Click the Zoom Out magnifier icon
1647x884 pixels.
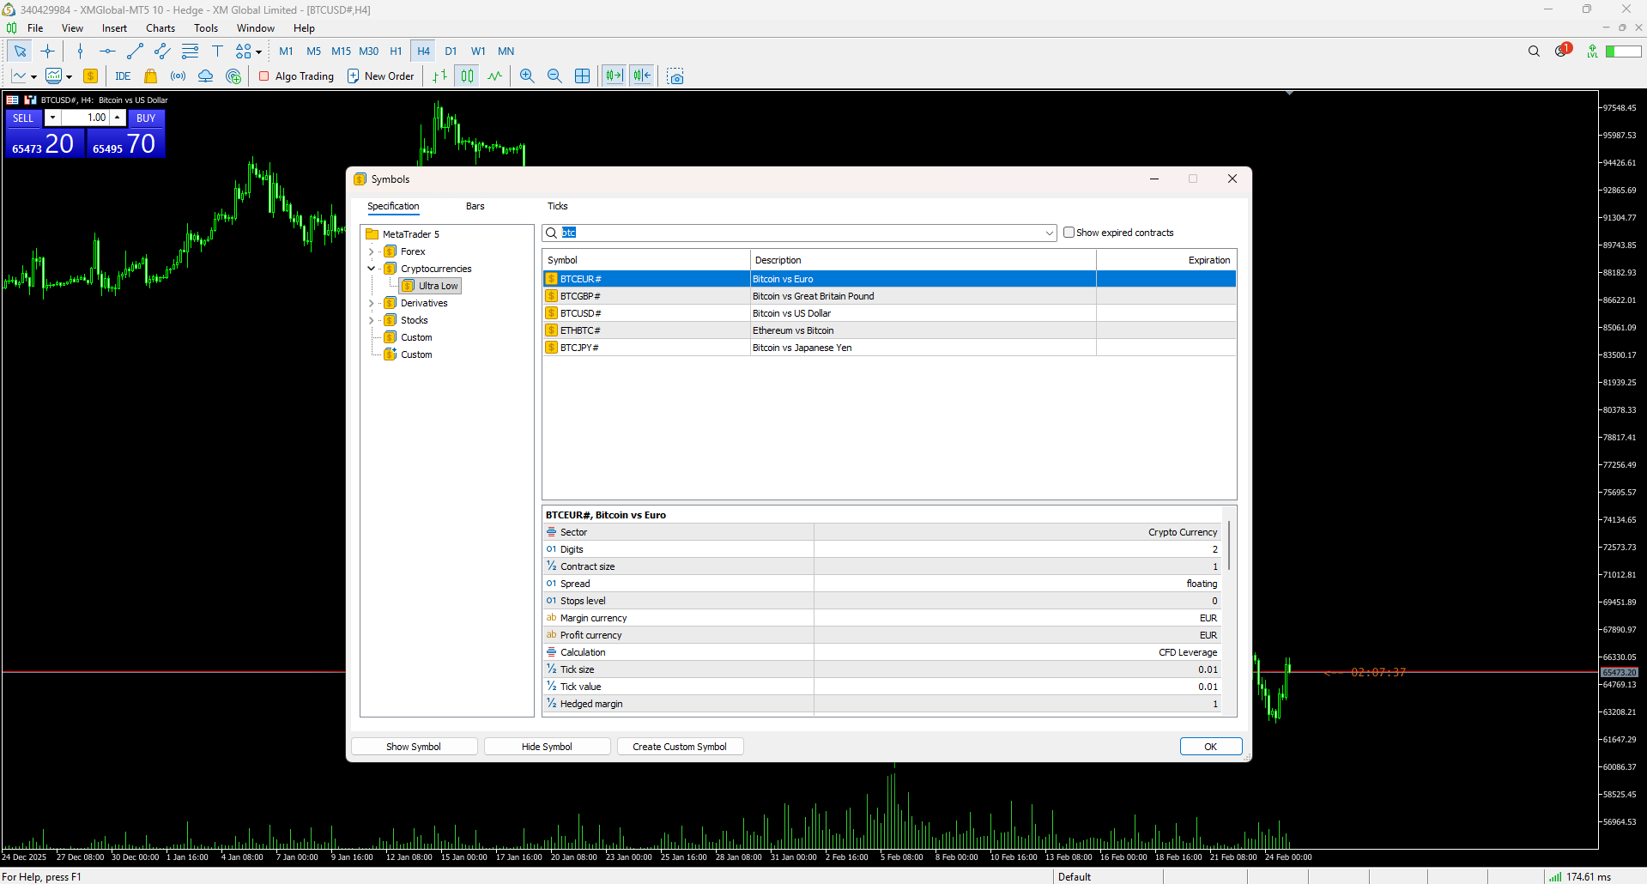[x=554, y=76]
